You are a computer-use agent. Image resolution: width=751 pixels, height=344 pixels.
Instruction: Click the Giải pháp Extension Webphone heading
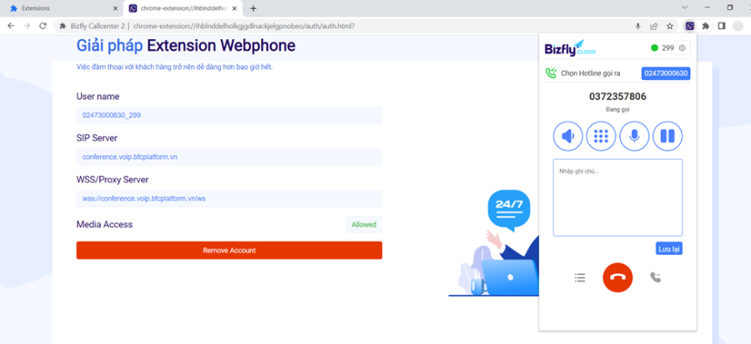click(186, 46)
